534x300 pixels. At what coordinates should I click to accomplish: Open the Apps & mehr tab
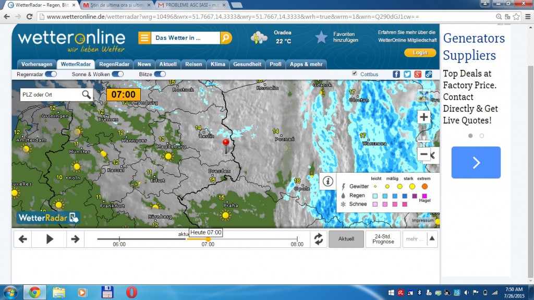coord(306,64)
